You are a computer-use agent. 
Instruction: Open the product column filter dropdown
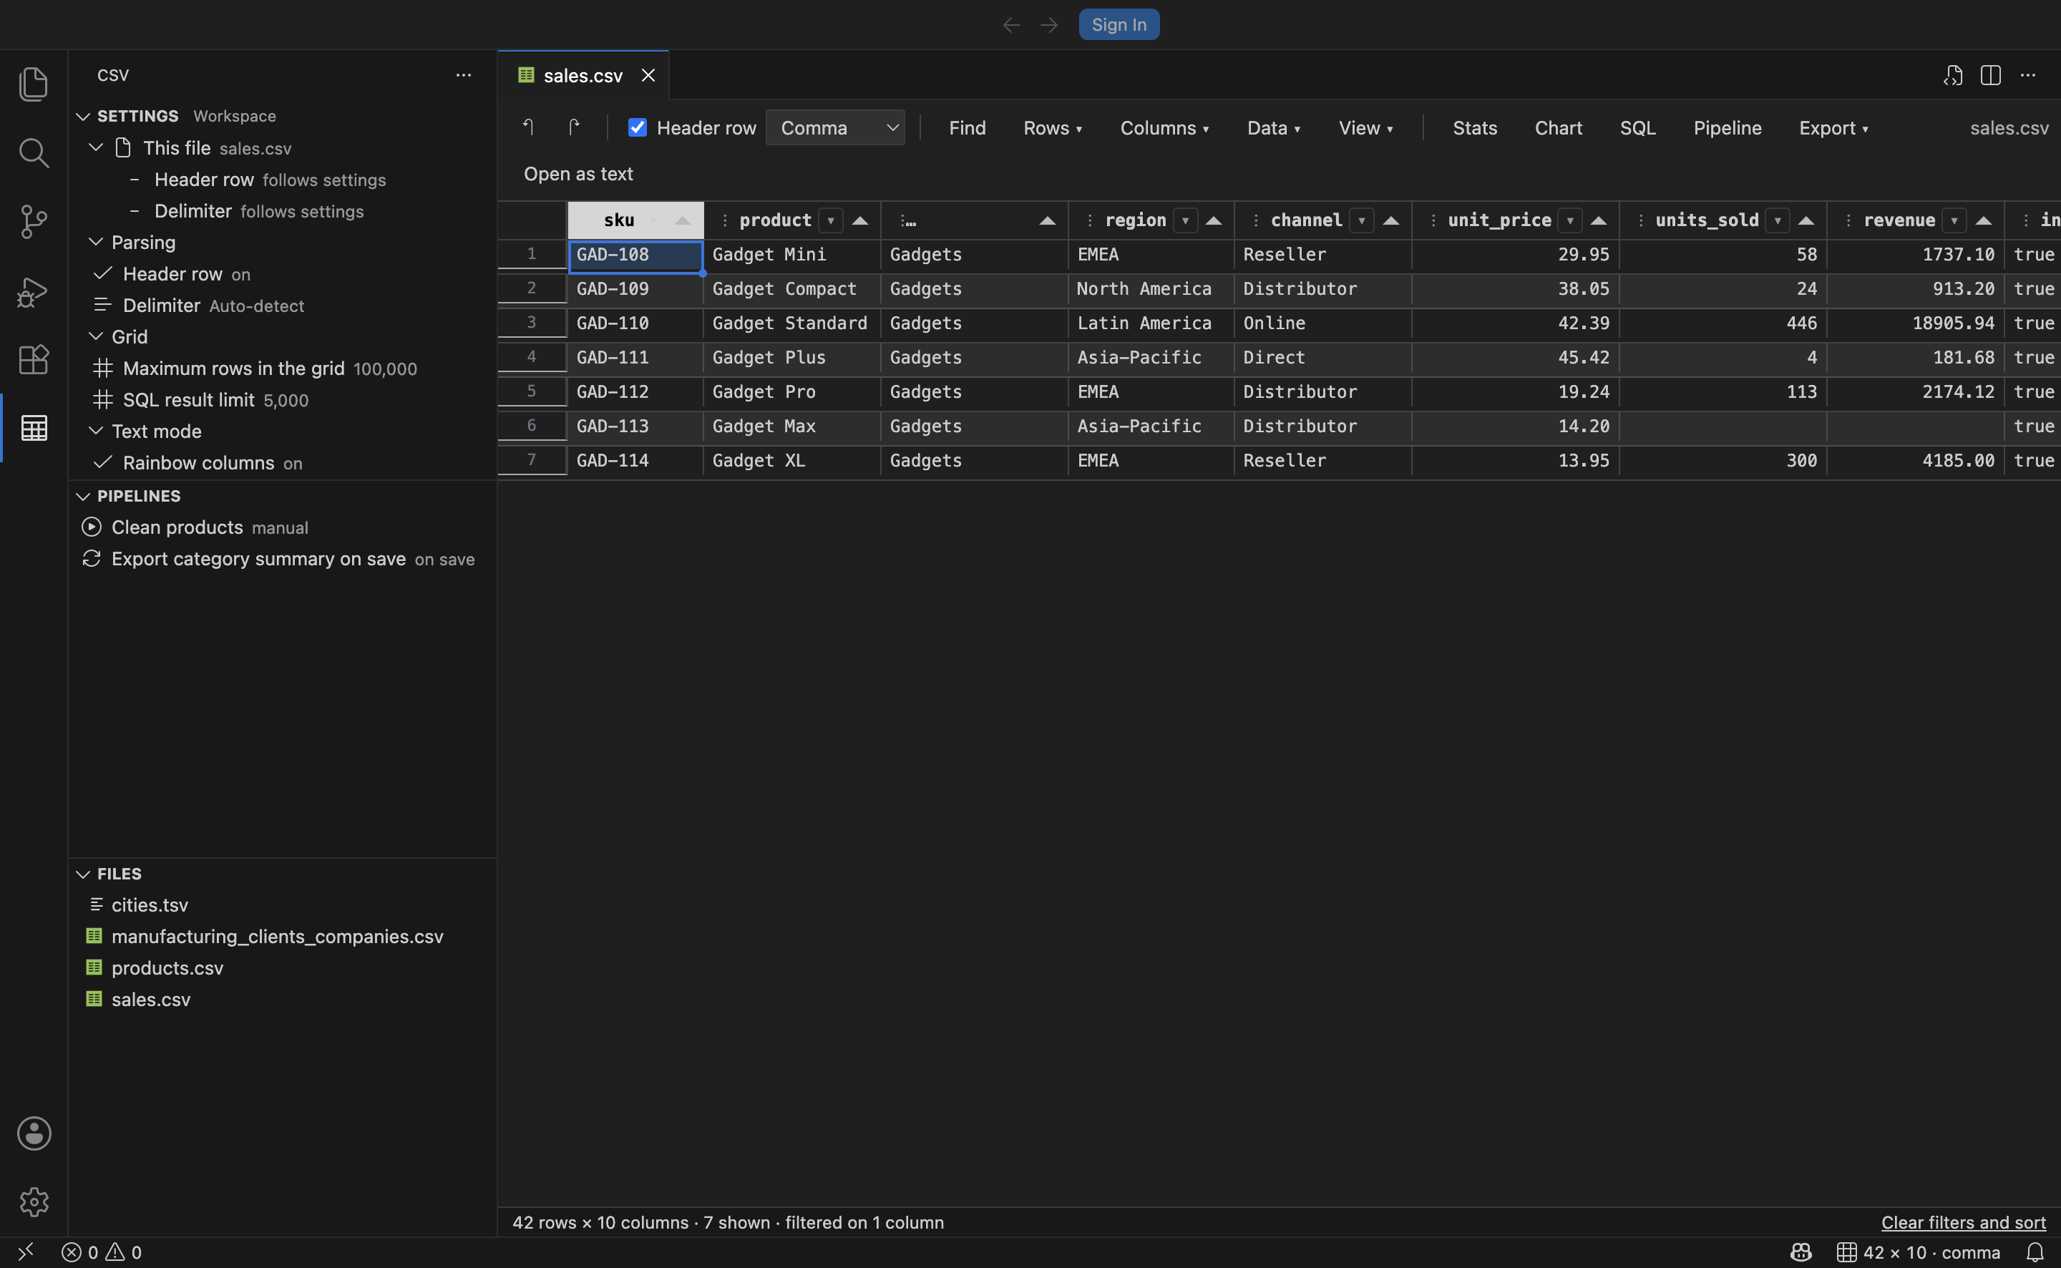click(x=831, y=220)
